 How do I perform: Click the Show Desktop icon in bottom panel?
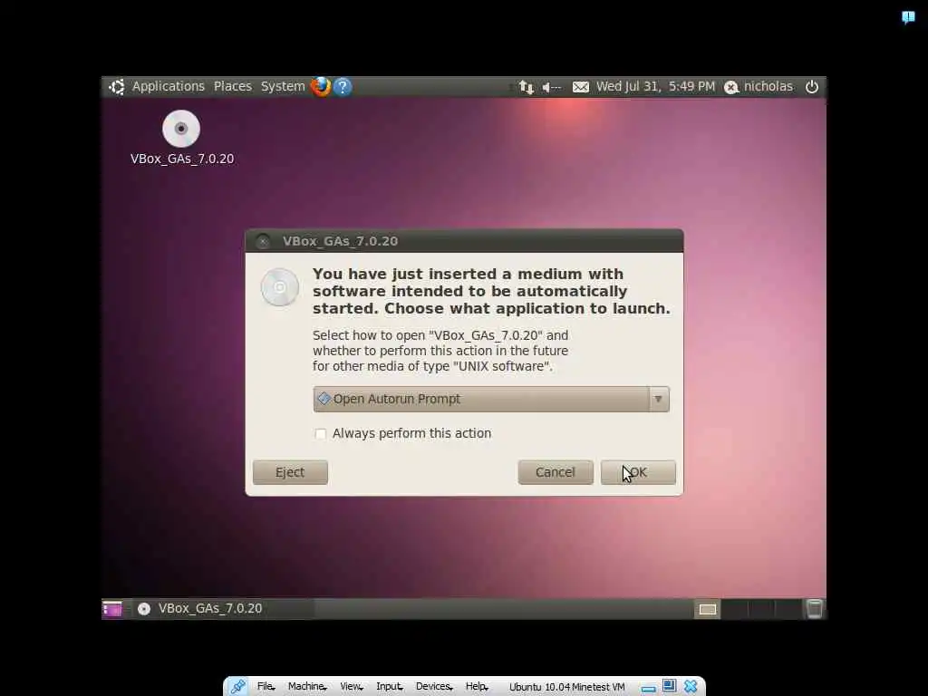[111, 609]
